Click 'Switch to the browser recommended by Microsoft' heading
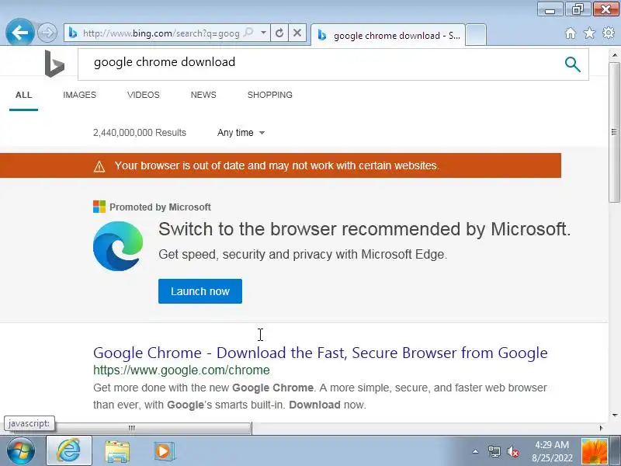The height and width of the screenshot is (466, 621). pos(364,229)
